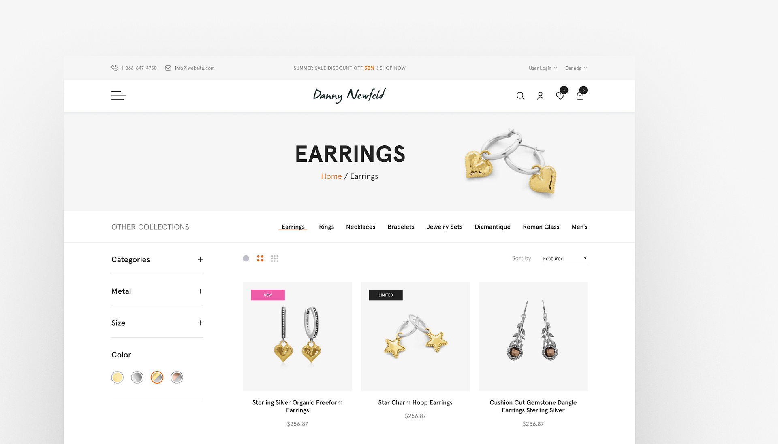Open the wishlist heart icon
Image resolution: width=778 pixels, height=444 pixels.
[560, 96]
